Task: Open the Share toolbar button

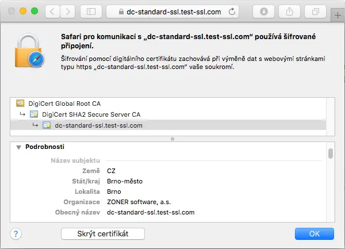Action: [289, 12]
